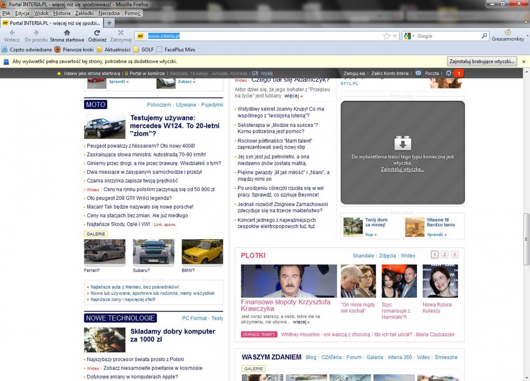Bookmark this page with the star icon
The height and width of the screenshot is (381, 530).
(x=387, y=36)
